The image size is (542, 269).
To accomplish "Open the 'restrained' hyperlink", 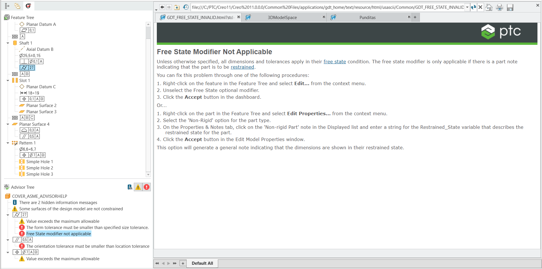I will click(242, 67).
